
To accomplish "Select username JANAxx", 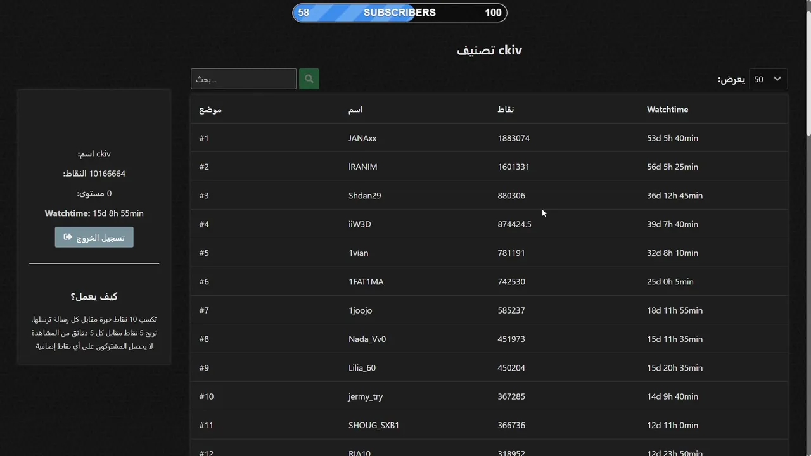I will tap(362, 138).
